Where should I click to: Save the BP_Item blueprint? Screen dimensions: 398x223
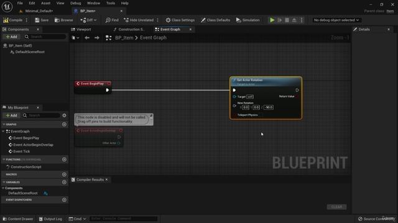[x=42, y=20]
